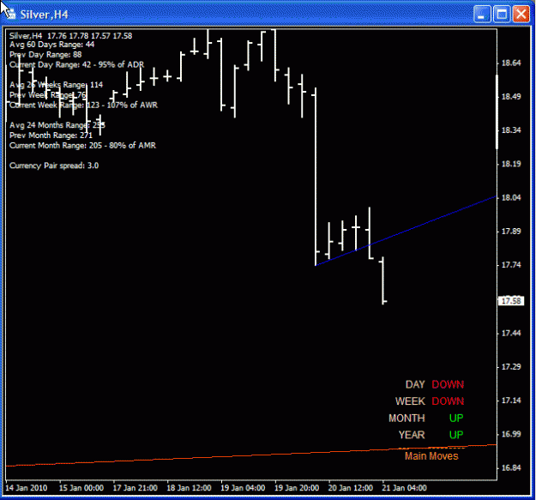This screenshot has width=536, height=500.
Task: Click 'Current Month Range: 205 - 80% of AMR'
Action: coord(82,145)
